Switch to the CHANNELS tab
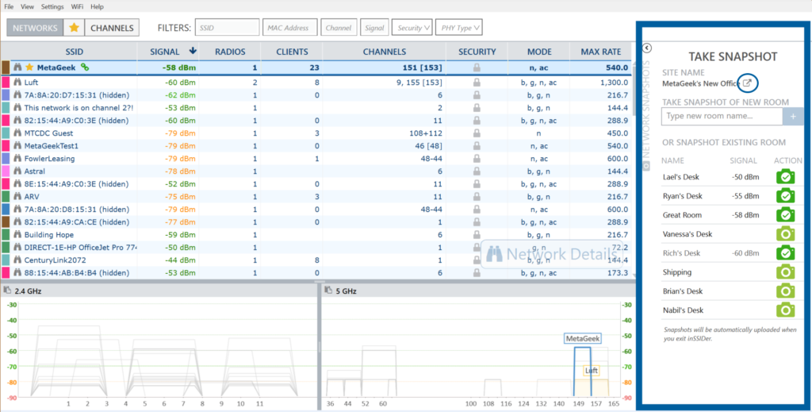This screenshot has width=812, height=412. click(x=112, y=28)
